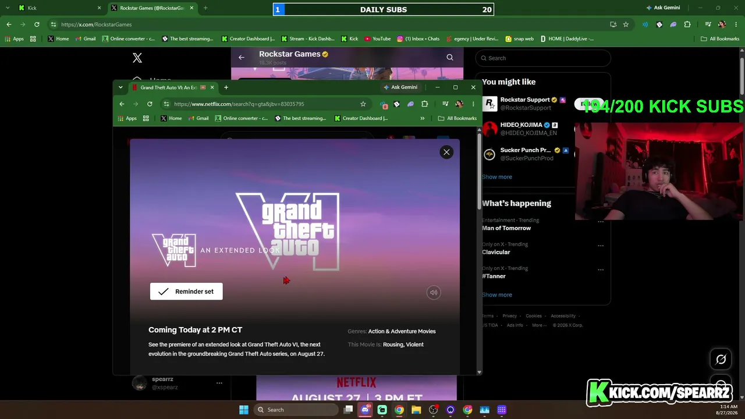Viewport: 745px width, 419px height.
Task: Expand the tab search dropdown in Netflix window
Action: 120,87
